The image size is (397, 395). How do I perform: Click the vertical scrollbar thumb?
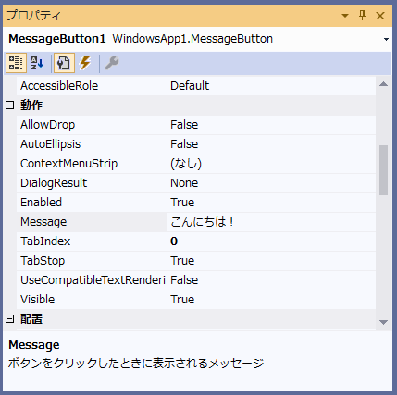383,170
